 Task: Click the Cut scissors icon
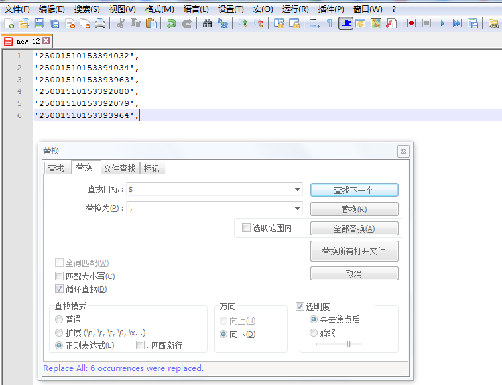(121, 23)
